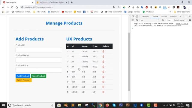Click Add Product button
This screenshot has height=108, width=192.
23,76
